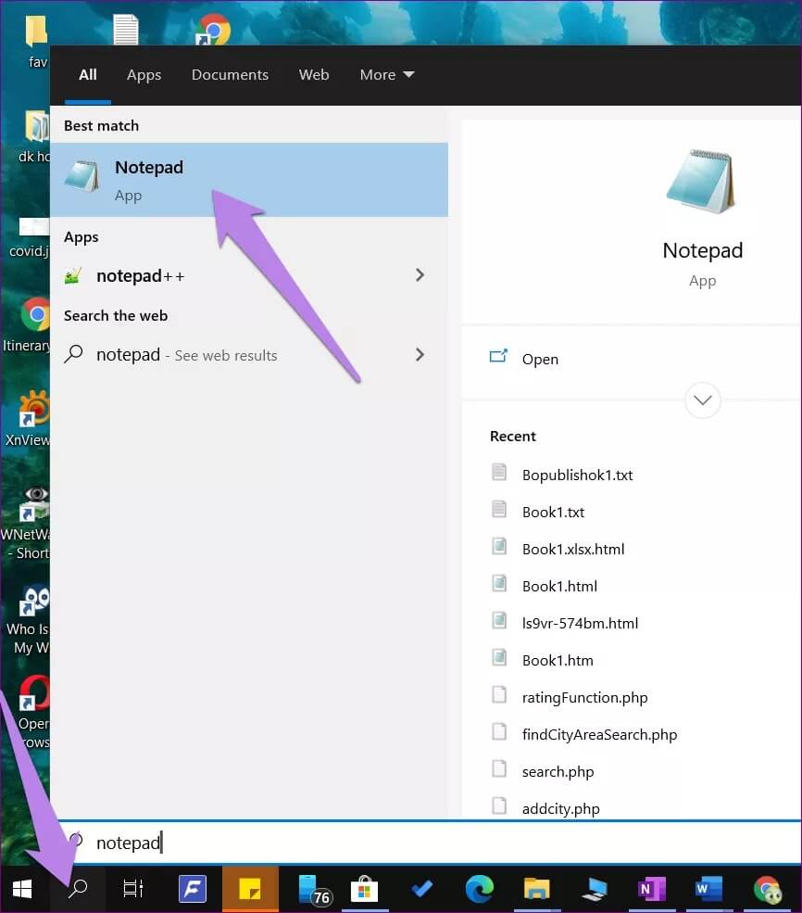Open the computer-network app on the taskbar
The width and height of the screenshot is (802, 913).
tap(594, 889)
